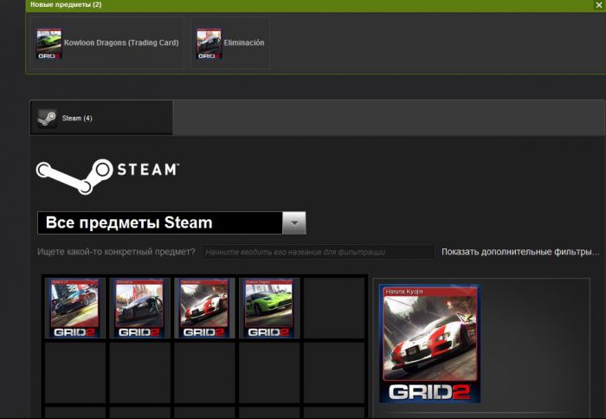
Task: Click the Kowloon Dragons (Trading Card) text link
Action: (119, 42)
